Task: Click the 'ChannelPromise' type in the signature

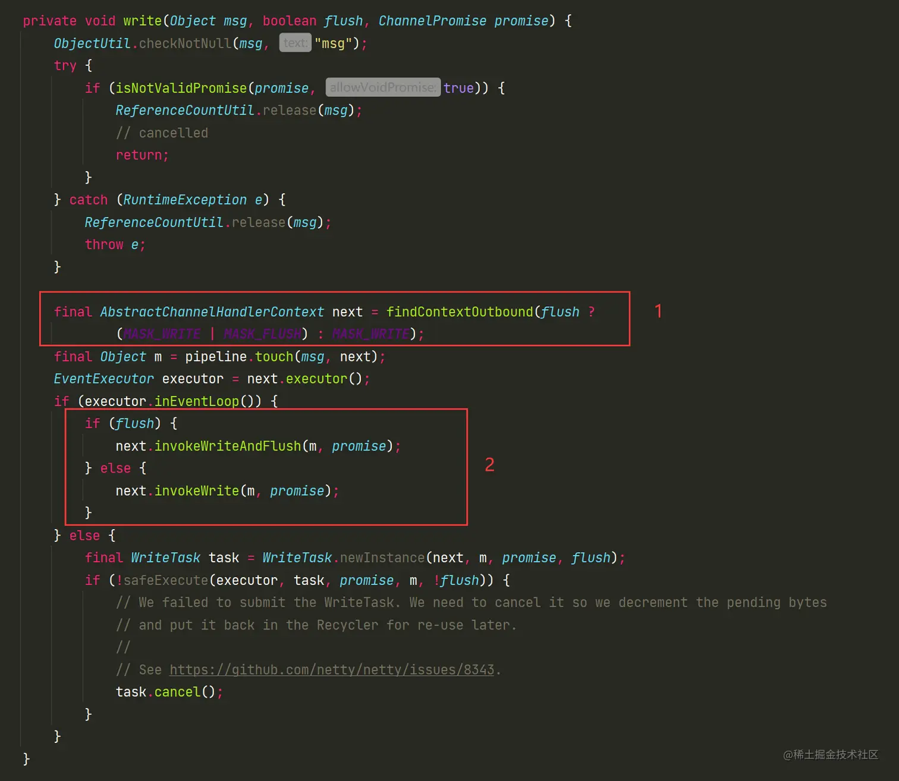Action: coord(432,21)
